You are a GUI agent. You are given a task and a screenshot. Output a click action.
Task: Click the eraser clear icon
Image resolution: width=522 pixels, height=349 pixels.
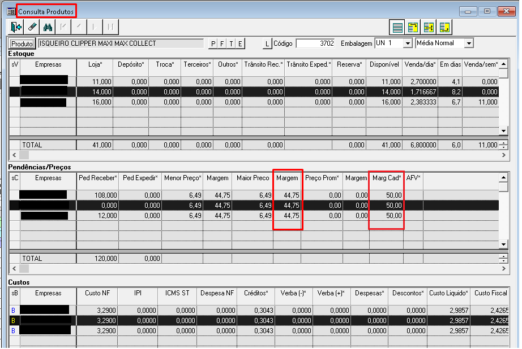tap(32, 27)
